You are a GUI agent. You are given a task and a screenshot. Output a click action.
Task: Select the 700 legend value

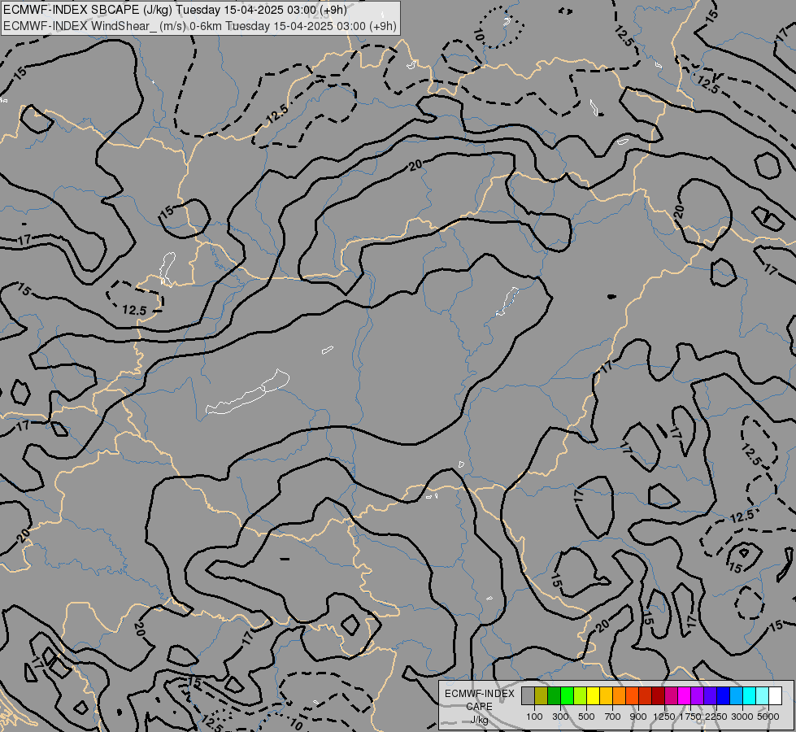click(613, 717)
